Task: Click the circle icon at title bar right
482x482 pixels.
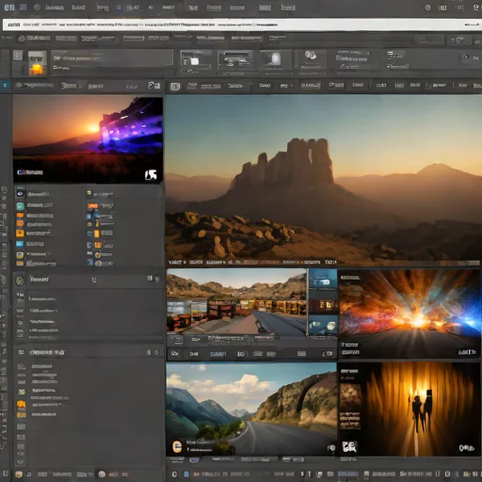Action: (427, 8)
